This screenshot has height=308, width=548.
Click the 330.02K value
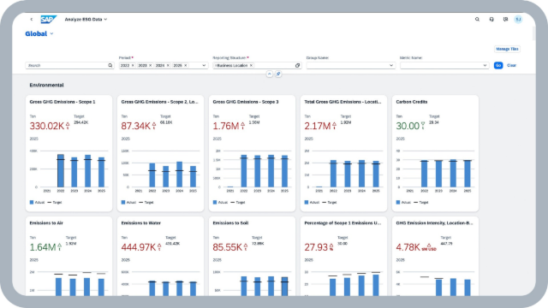coord(47,126)
